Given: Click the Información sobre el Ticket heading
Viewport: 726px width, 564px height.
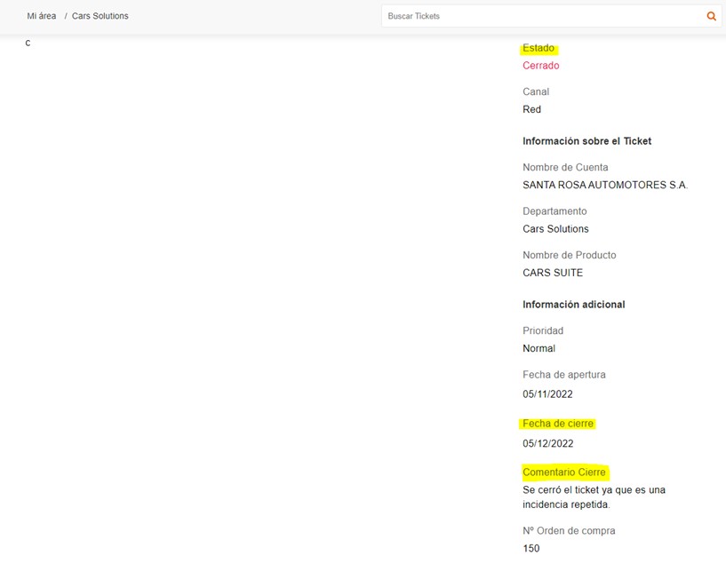Looking at the screenshot, I should point(586,141).
